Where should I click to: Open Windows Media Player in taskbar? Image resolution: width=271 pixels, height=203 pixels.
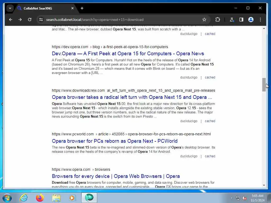72,198
